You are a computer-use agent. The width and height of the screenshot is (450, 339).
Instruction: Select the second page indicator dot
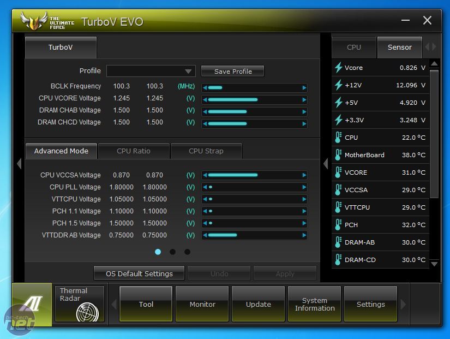[172, 252]
